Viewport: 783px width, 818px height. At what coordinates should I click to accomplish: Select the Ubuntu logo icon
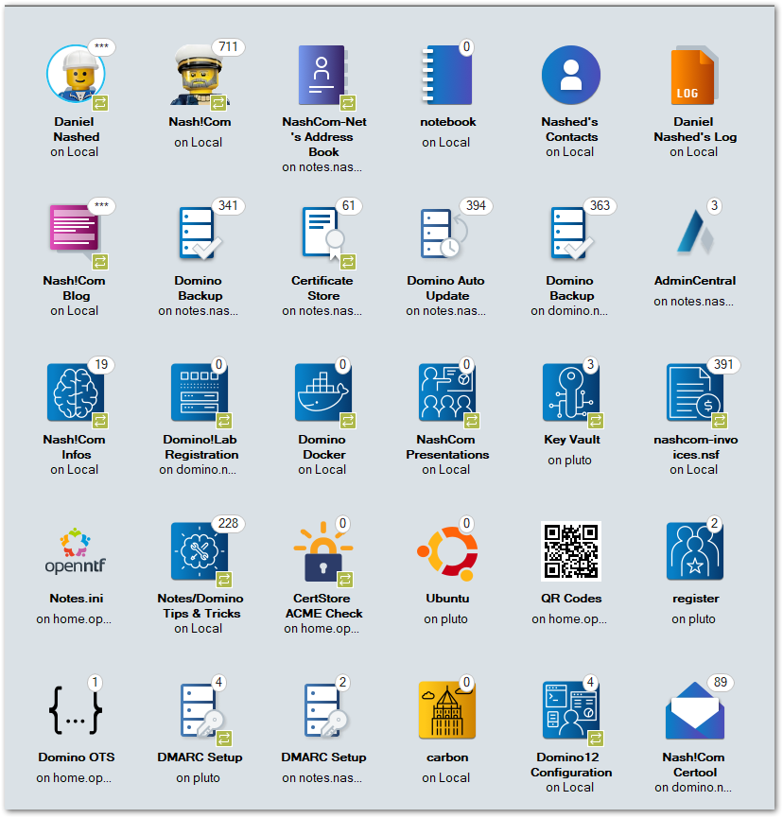click(x=446, y=551)
